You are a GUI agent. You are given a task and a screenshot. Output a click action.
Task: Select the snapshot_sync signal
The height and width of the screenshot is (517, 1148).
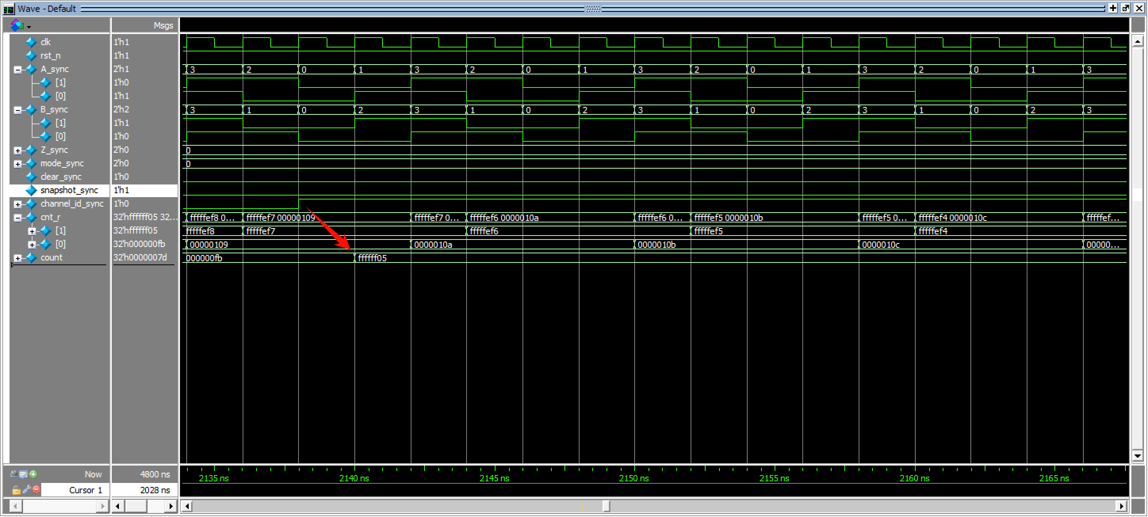pos(69,190)
